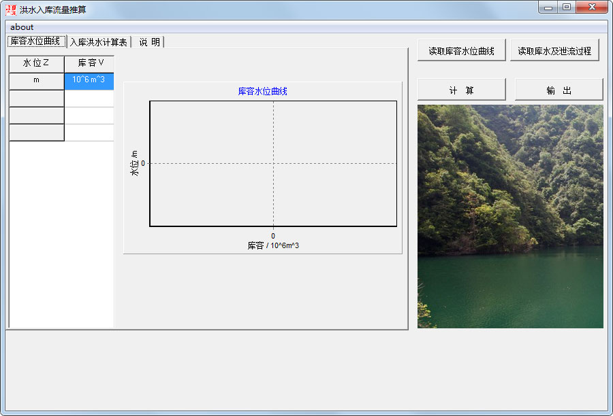
Task: Select the m unit cell
Action: (36, 81)
